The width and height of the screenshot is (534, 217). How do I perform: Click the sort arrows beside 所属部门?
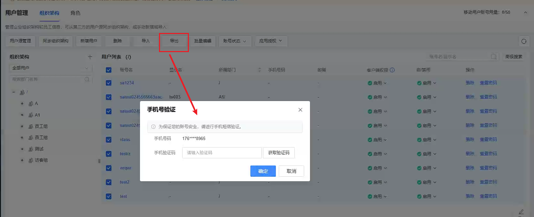(x=259, y=70)
